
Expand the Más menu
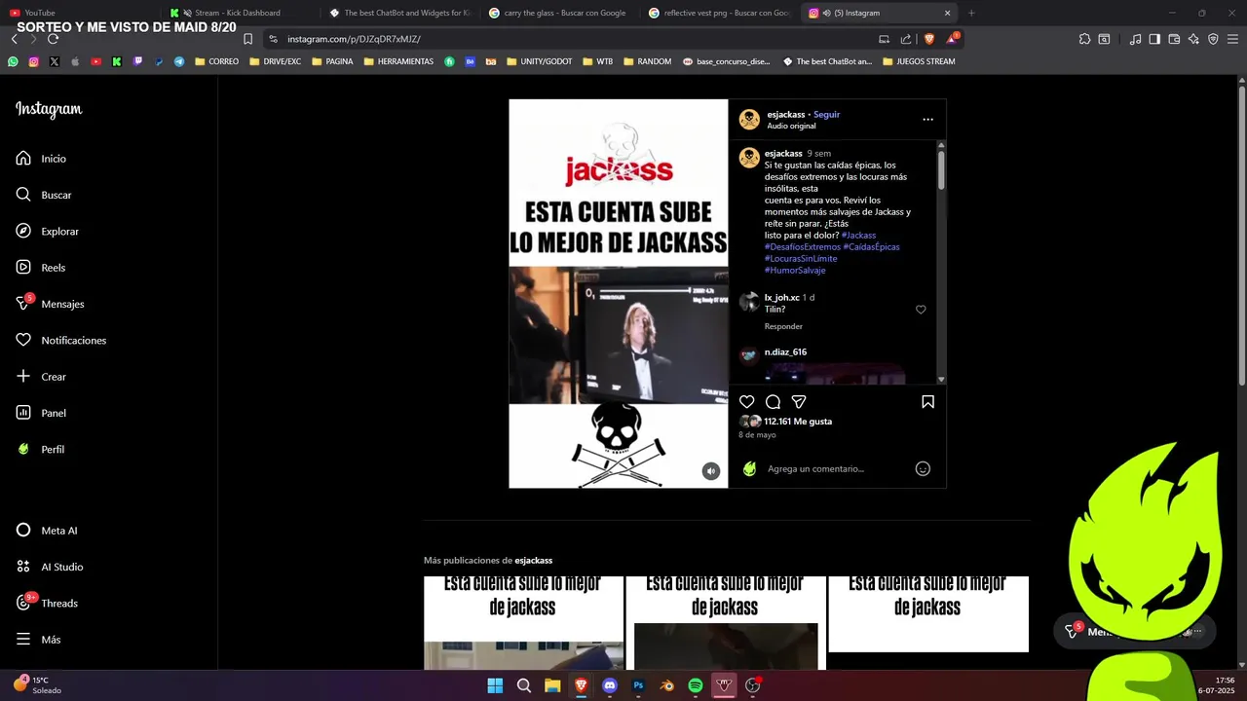tap(38, 640)
